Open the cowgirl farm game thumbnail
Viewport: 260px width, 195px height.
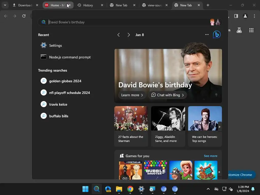point(181,170)
